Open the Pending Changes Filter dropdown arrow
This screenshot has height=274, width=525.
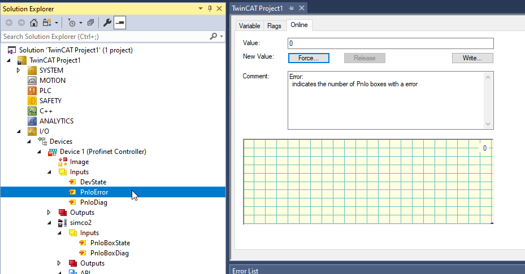coord(81,23)
